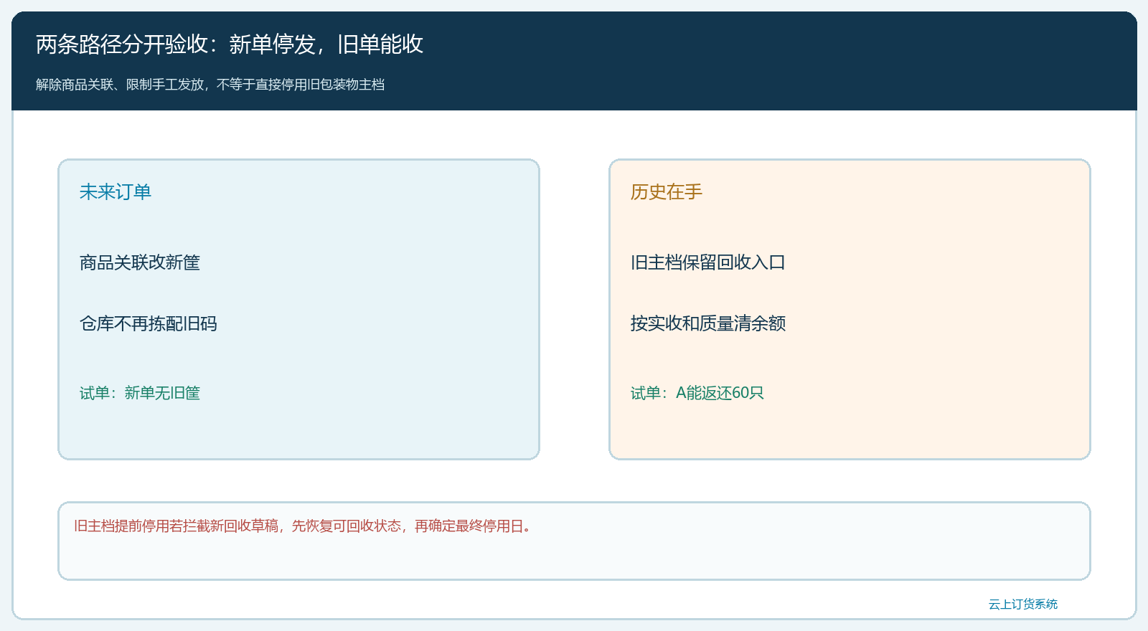Select the 旧主档保留回收入口 line
This screenshot has width=1148, height=631.
coord(708,262)
